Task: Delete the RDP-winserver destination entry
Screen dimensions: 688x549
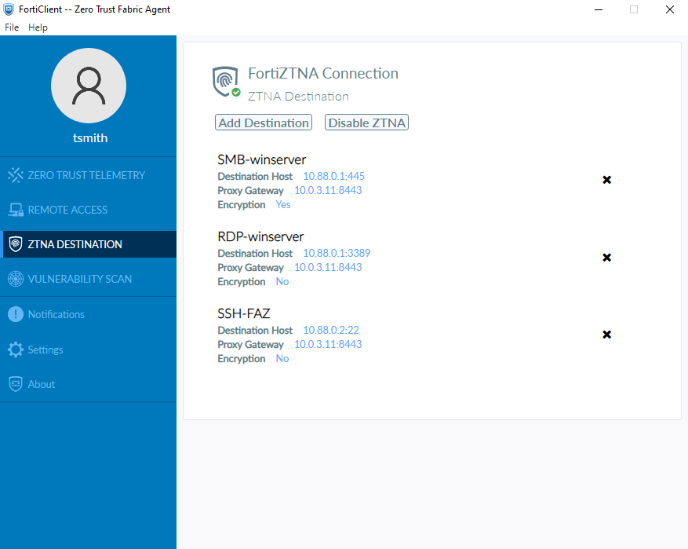Action: click(606, 257)
